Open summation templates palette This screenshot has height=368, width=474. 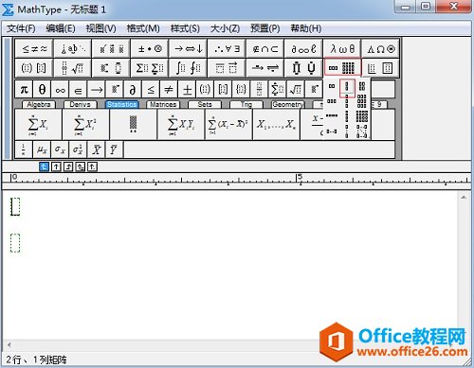[x=150, y=68]
